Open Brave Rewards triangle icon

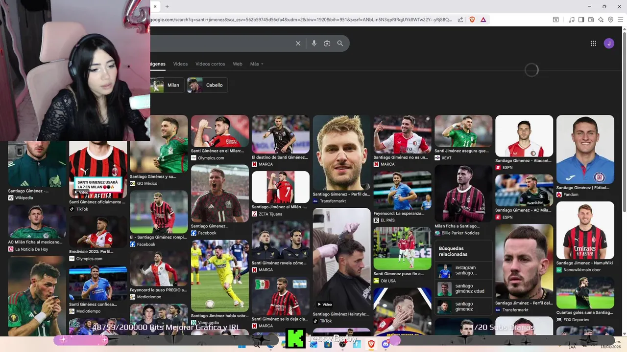click(483, 20)
